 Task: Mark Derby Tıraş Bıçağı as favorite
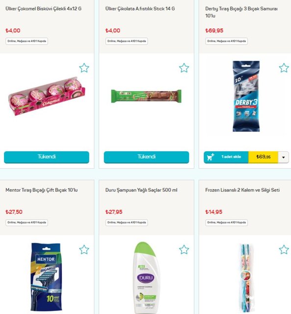(x=284, y=68)
